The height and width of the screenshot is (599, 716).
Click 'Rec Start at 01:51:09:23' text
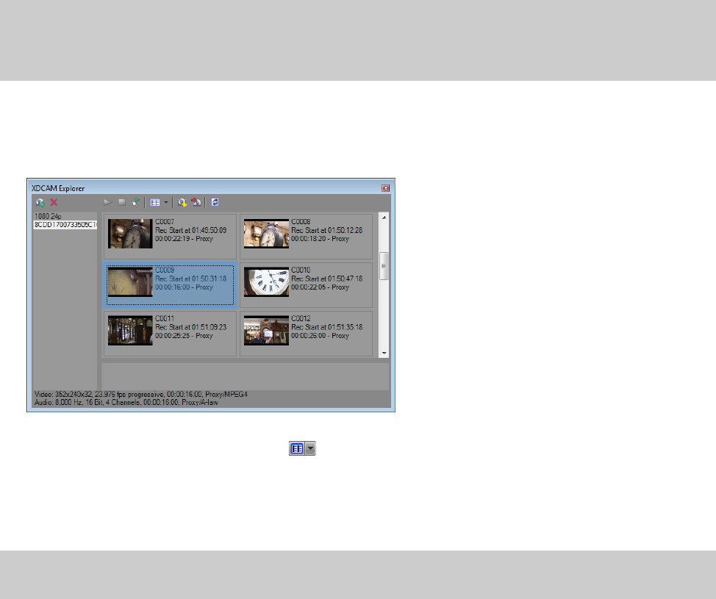pos(191,327)
